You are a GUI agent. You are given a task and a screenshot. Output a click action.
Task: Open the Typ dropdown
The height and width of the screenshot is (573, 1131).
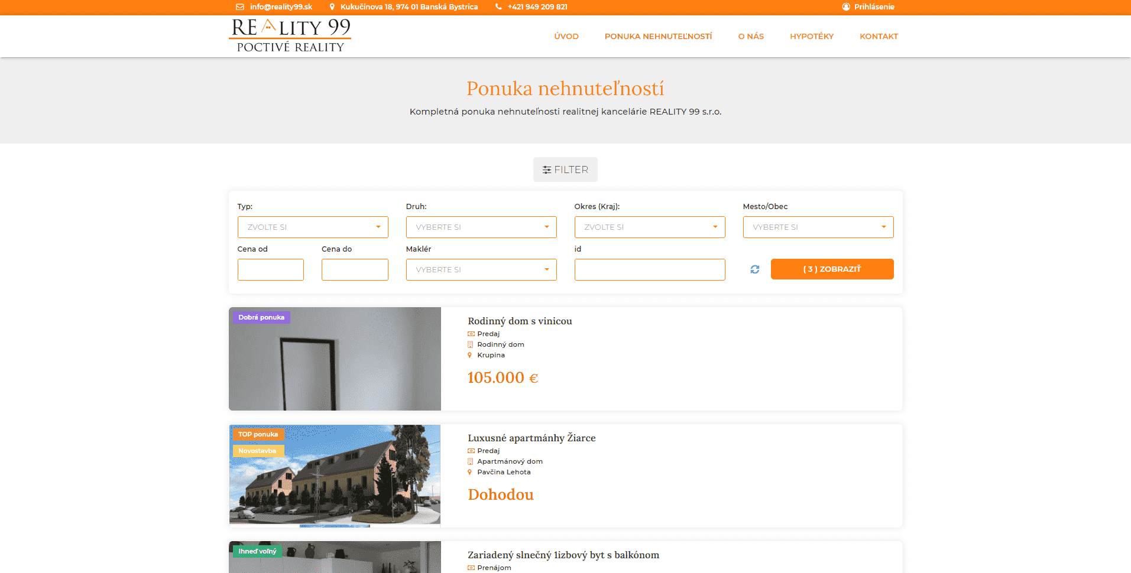point(313,227)
